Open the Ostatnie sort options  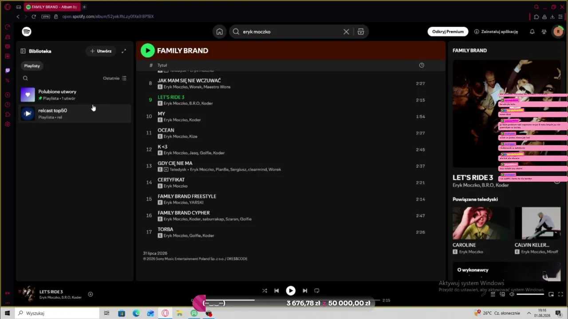114,78
